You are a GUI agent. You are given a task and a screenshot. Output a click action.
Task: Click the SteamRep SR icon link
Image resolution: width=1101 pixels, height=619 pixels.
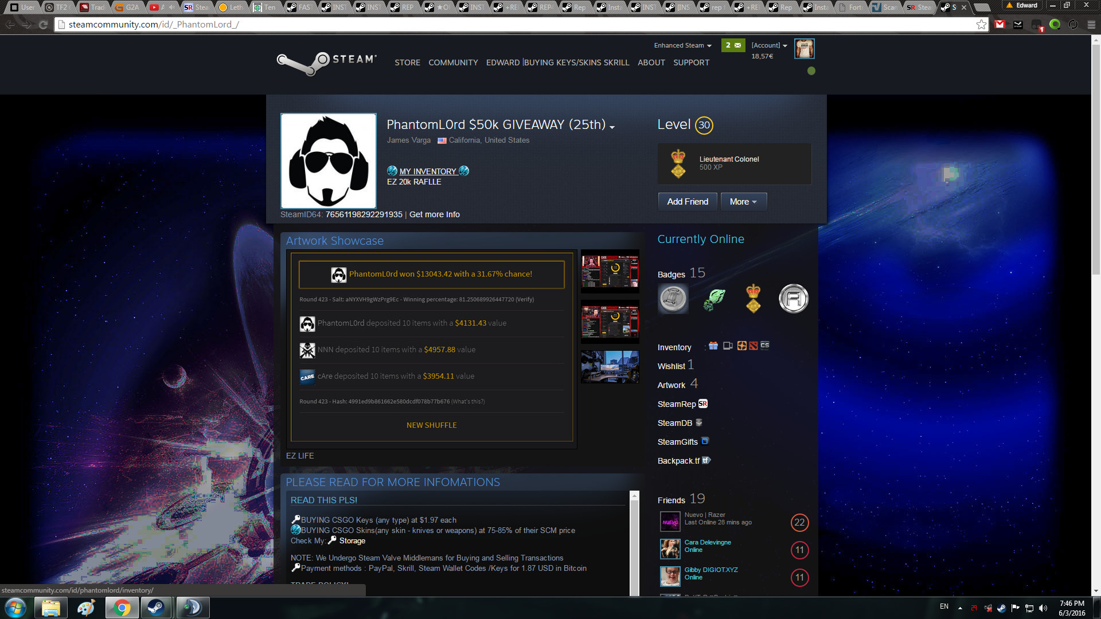(702, 404)
